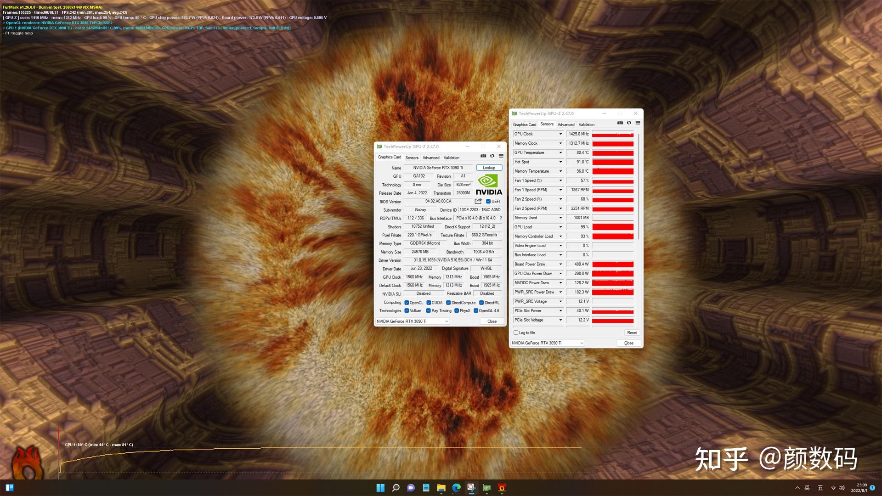This screenshot has height=496, width=882.
Task: Click the share/export icon next to BIOS Version
Action: (478, 201)
